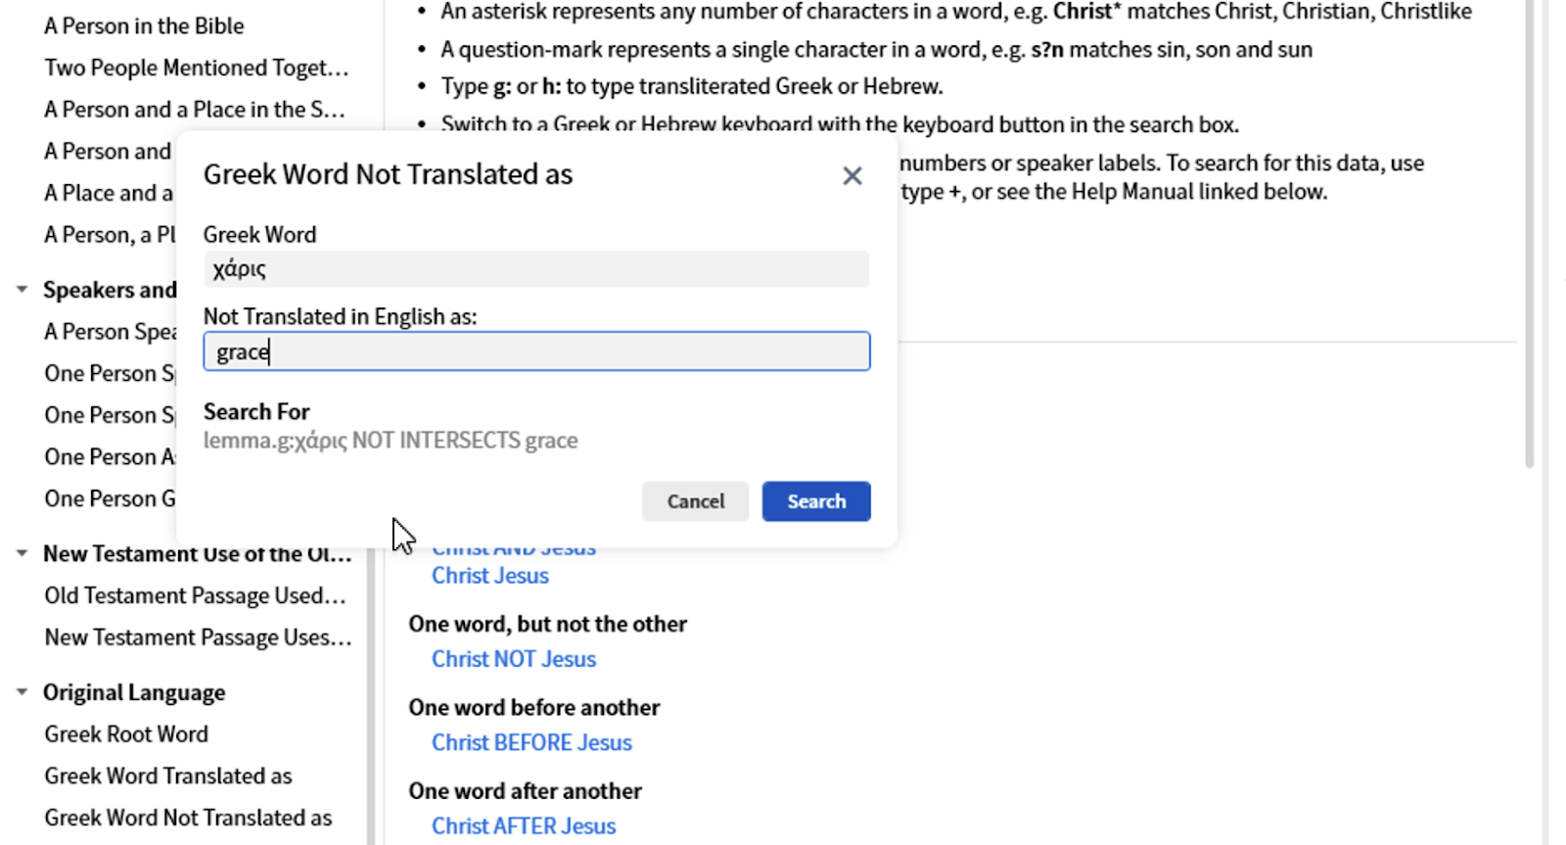Open the Christ Jesus example link

(490, 576)
